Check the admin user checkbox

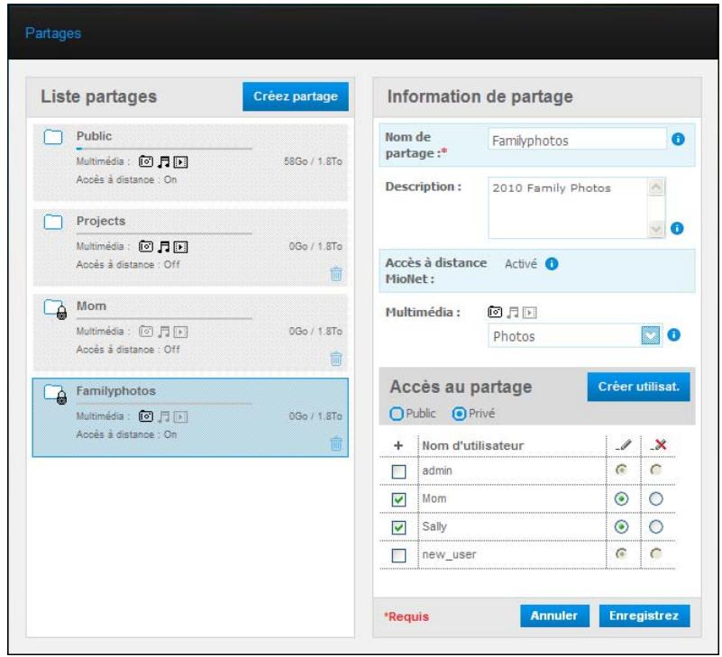point(398,471)
